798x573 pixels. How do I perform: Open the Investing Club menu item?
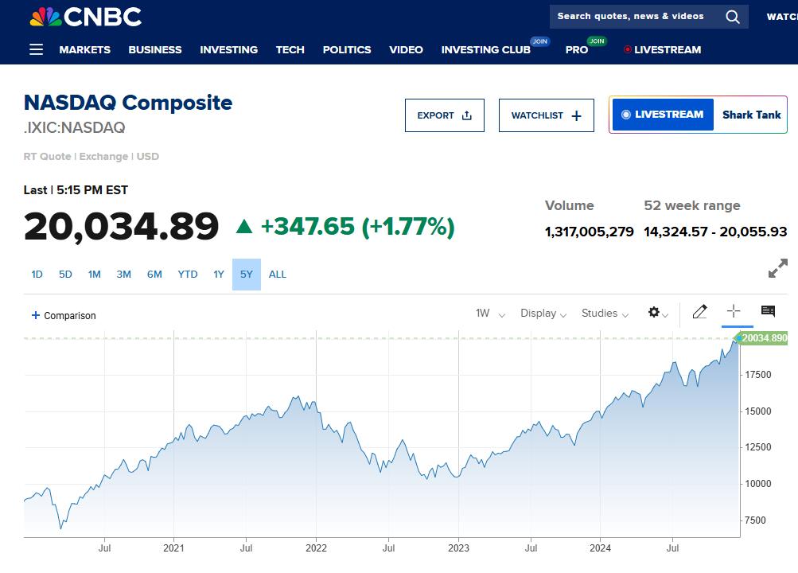coord(486,49)
